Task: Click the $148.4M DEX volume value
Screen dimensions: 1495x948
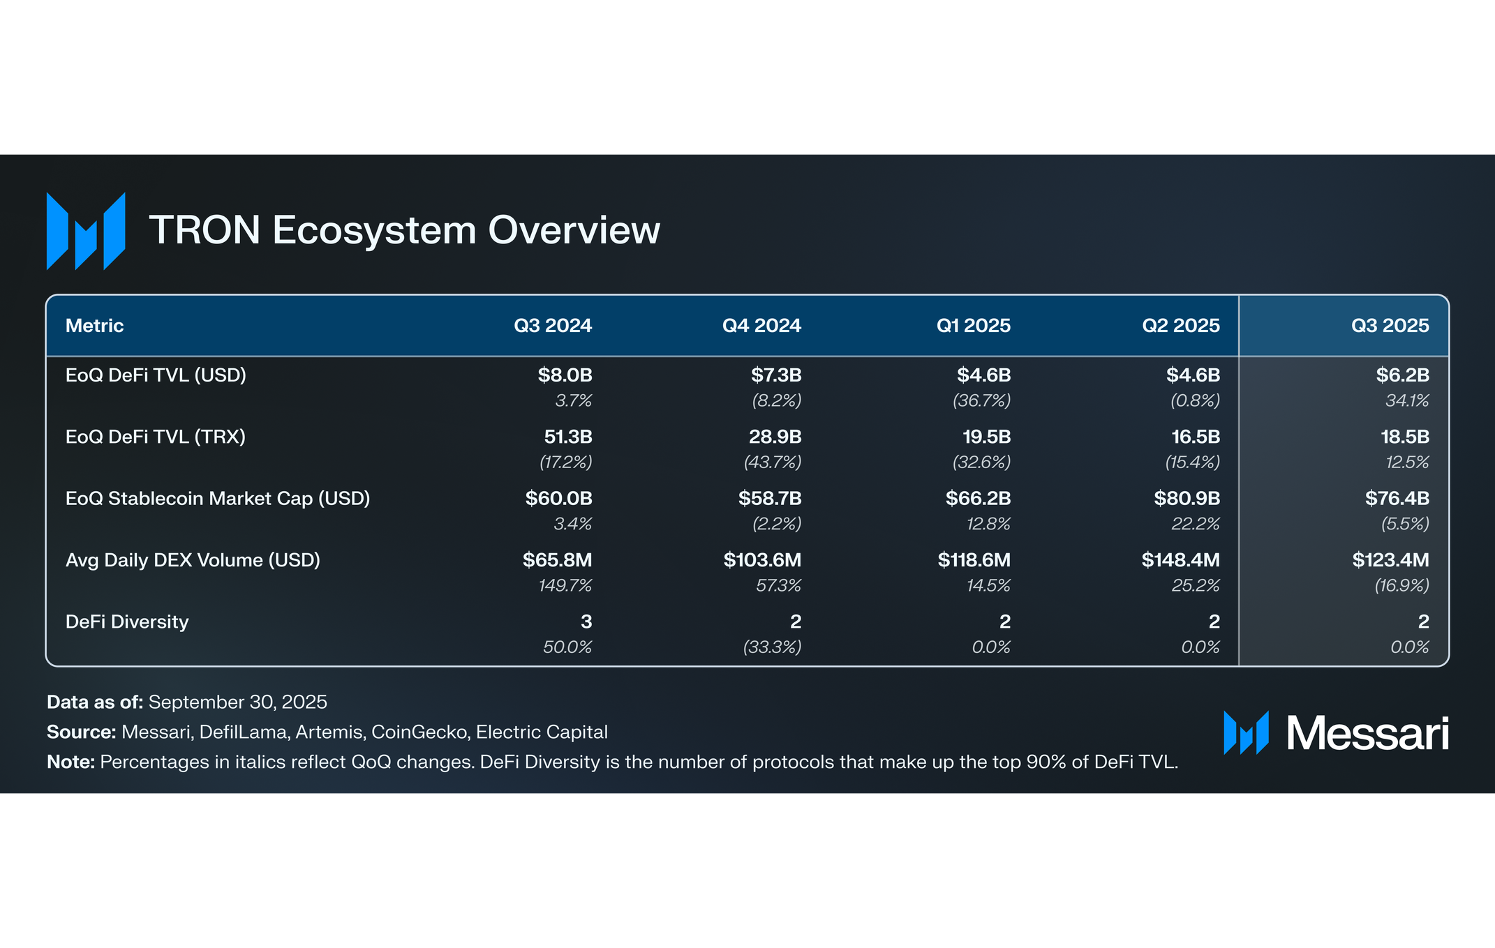Action: pos(1180,560)
